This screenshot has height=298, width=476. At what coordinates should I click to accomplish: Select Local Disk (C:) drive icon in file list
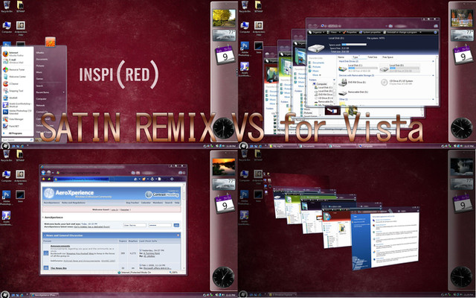(343, 69)
